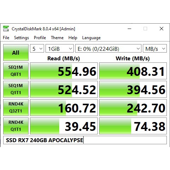Open the E: drive selection dropdown
The width and height of the screenshot is (170, 170).
tap(108, 48)
